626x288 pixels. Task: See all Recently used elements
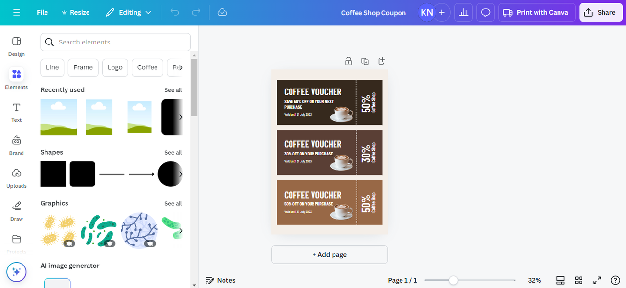coord(173,90)
